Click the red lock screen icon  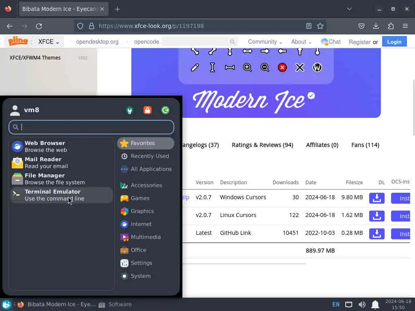click(x=148, y=110)
